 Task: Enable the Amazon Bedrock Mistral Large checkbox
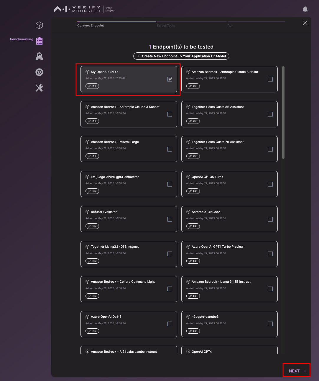click(x=170, y=149)
